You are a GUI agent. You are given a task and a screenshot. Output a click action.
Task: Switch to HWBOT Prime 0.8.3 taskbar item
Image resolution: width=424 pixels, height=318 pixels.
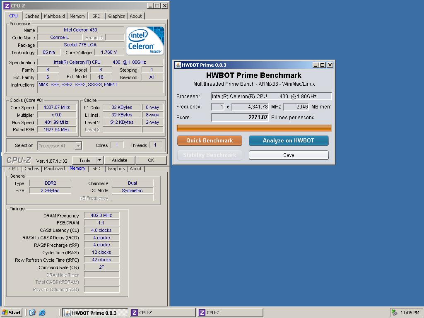[x=95, y=313]
